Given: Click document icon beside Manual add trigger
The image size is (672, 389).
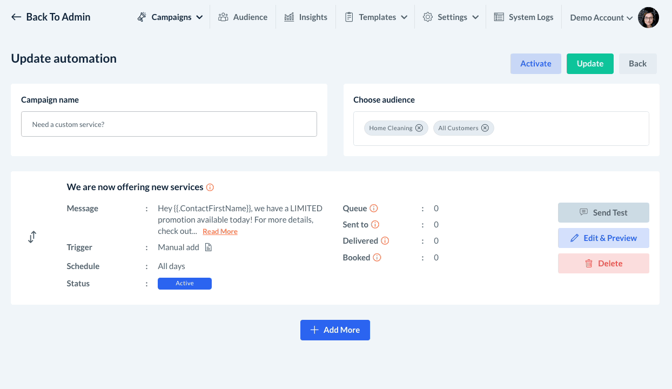Looking at the screenshot, I should click(x=209, y=247).
